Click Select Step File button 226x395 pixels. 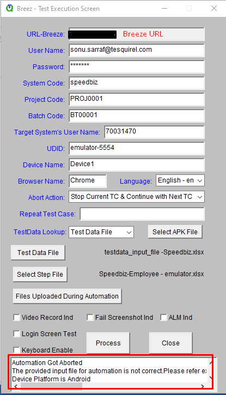(x=40, y=275)
